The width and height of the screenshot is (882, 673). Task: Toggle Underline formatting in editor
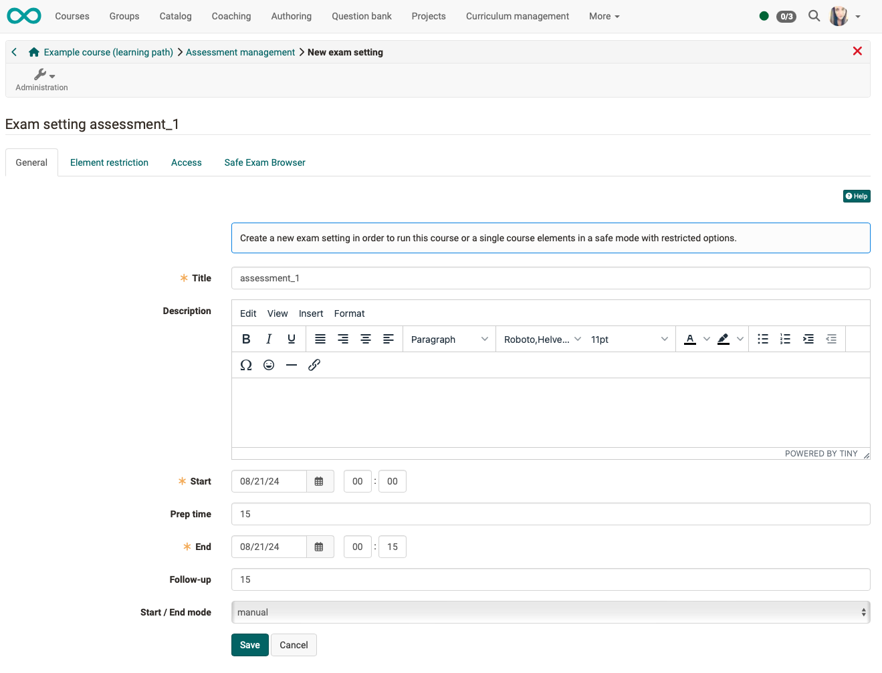[x=292, y=339]
